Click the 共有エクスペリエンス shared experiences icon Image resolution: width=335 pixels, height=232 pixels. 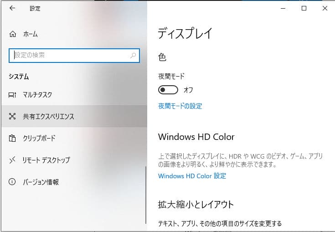(12, 116)
